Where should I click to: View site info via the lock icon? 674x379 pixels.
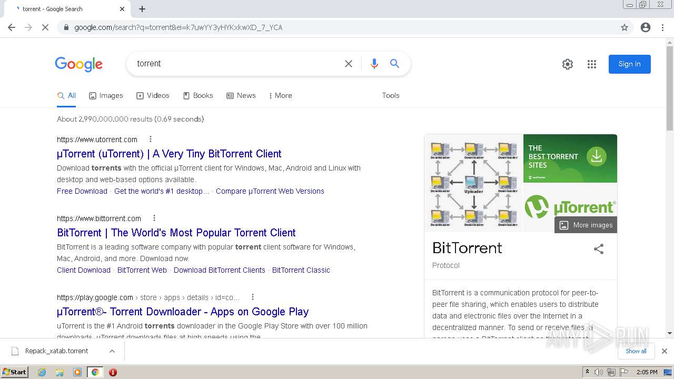(66, 27)
